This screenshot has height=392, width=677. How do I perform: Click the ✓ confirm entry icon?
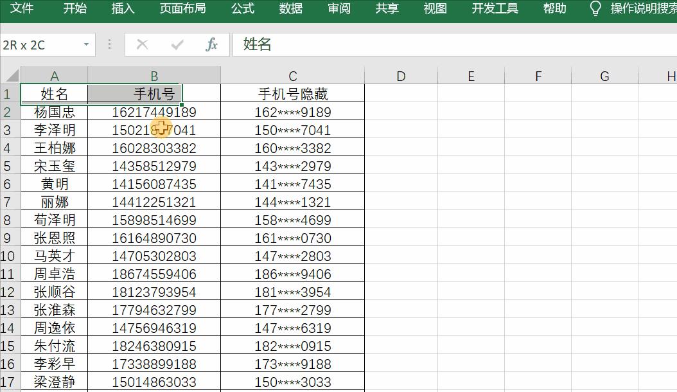coord(178,44)
